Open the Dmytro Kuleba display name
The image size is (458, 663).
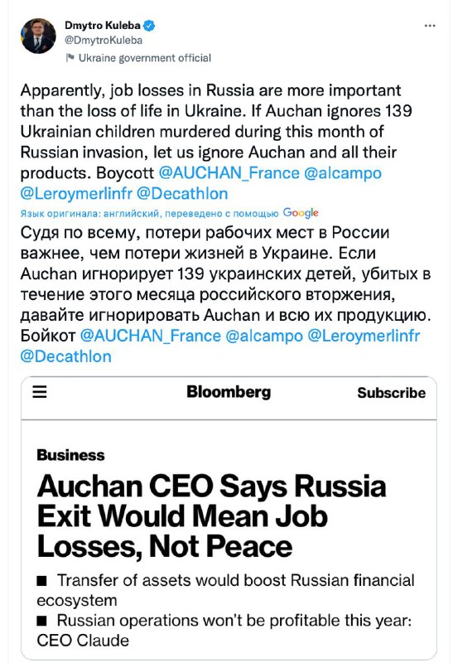(x=102, y=26)
